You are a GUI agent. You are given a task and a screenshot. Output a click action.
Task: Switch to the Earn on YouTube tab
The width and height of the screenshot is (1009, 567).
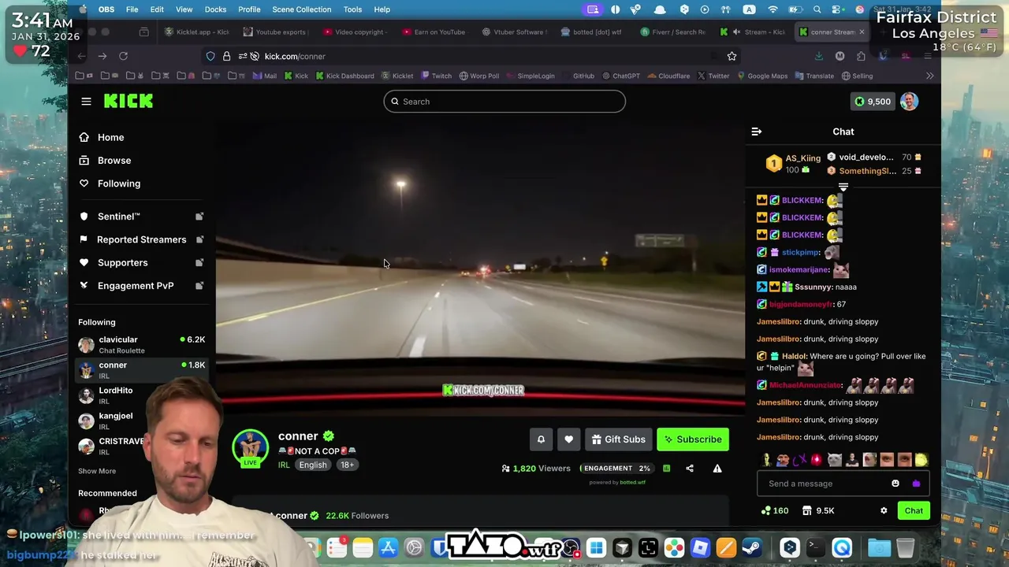click(434, 32)
